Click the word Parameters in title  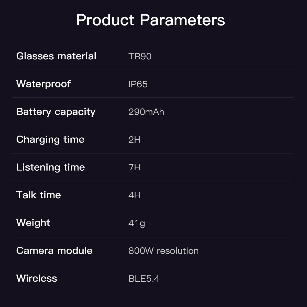pos(182,20)
